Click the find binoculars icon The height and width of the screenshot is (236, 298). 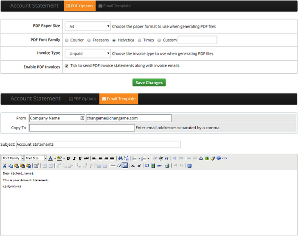click(121, 158)
